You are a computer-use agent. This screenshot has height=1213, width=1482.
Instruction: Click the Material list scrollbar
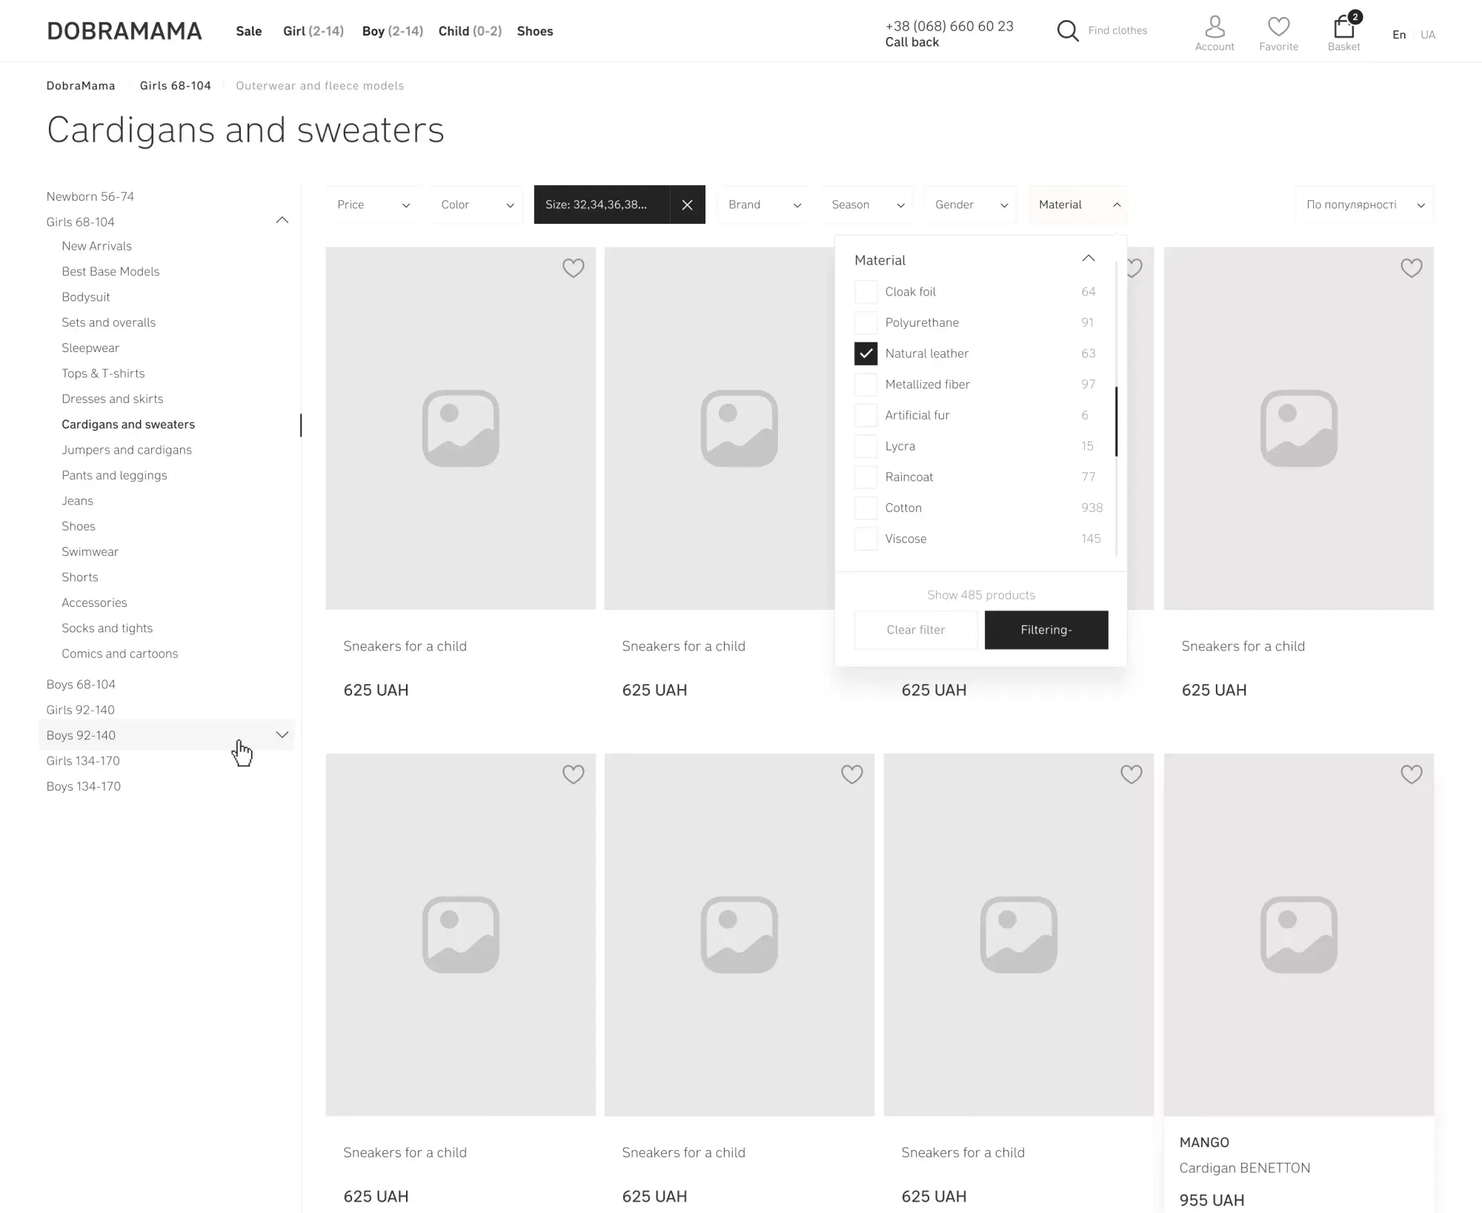1116,422
